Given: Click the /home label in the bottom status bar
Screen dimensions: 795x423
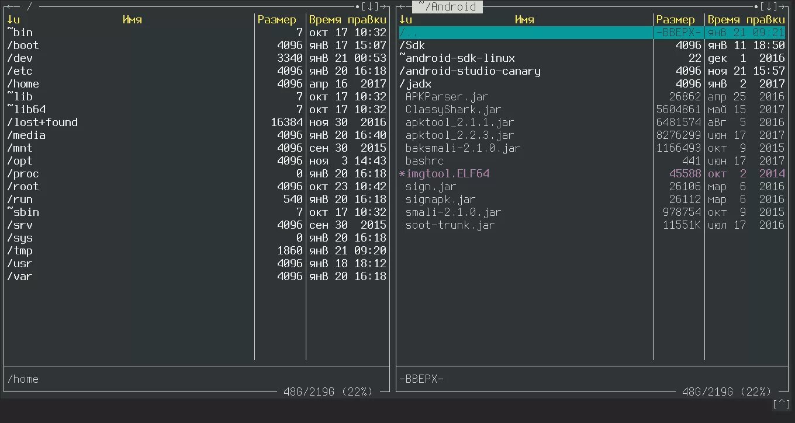Looking at the screenshot, I should tap(23, 379).
